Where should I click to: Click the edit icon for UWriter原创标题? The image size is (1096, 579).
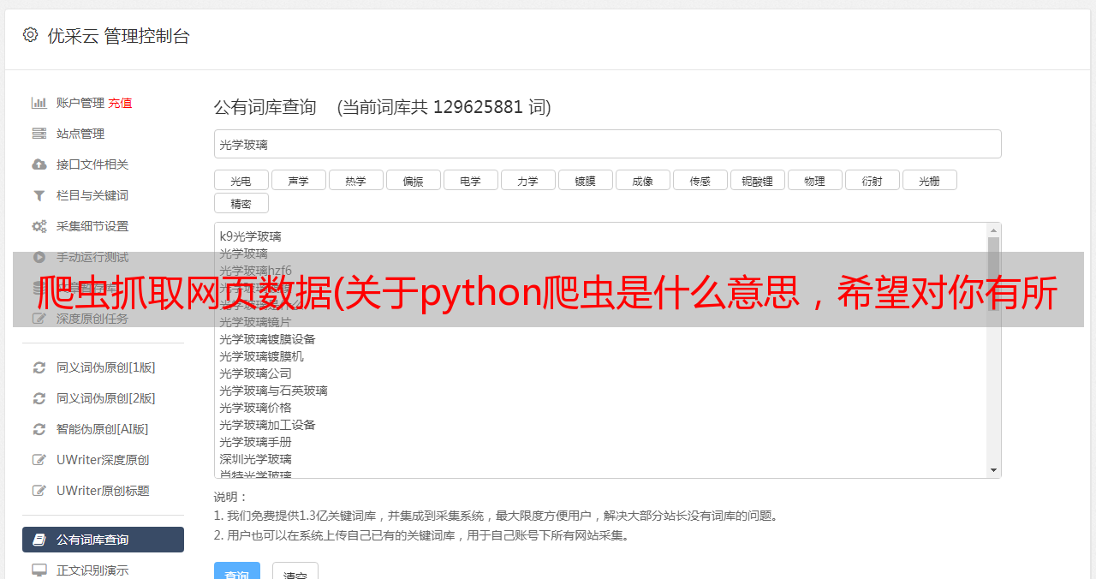(39, 491)
